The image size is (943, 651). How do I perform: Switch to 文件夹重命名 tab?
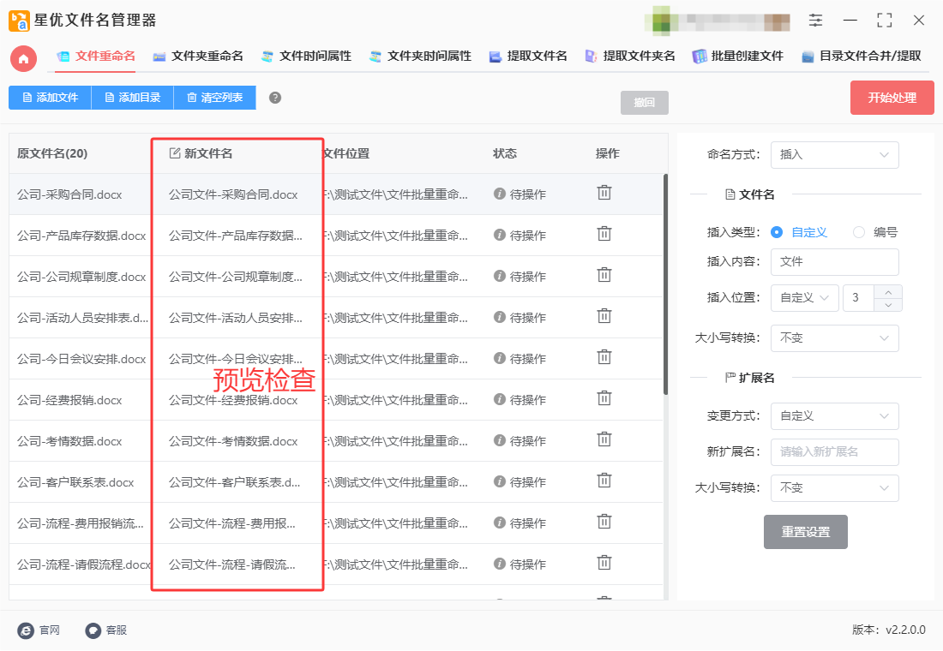point(199,57)
